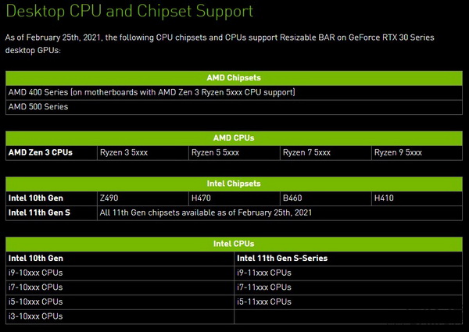Click the Ryzen 5 5xxx cell
This screenshot has width=469, height=332.
pyautogui.click(x=234, y=152)
